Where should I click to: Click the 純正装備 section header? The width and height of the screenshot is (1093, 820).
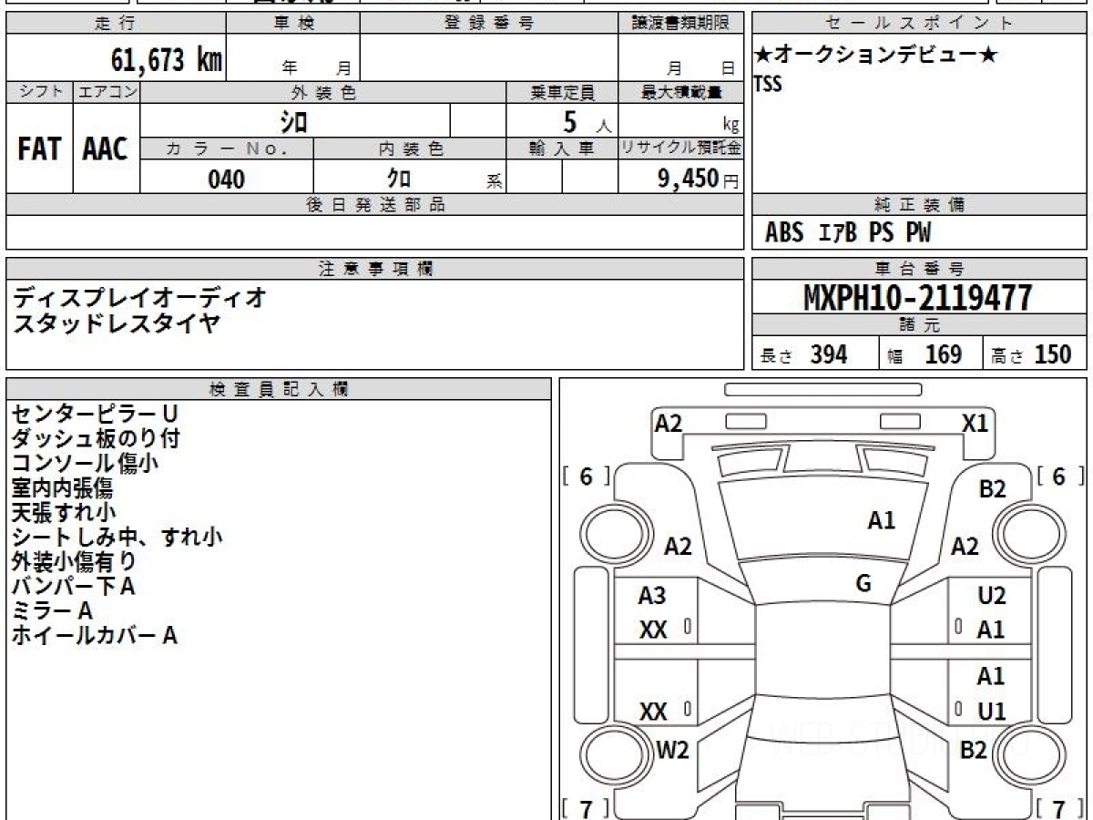(x=920, y=205)
